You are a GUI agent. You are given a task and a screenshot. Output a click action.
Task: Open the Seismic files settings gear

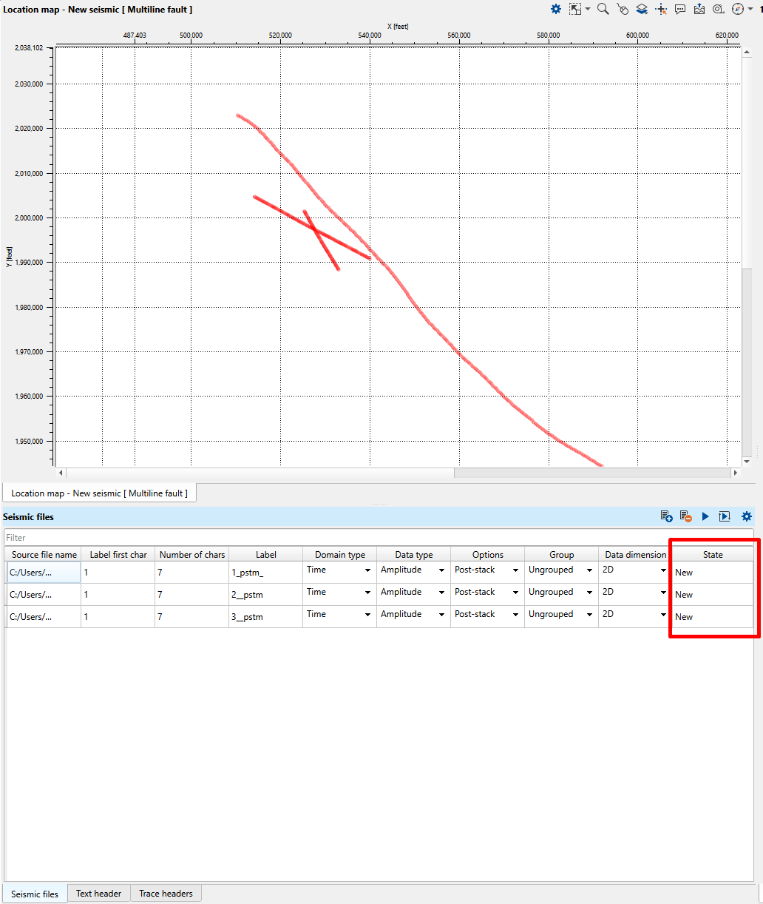click(x=746, y=516)
